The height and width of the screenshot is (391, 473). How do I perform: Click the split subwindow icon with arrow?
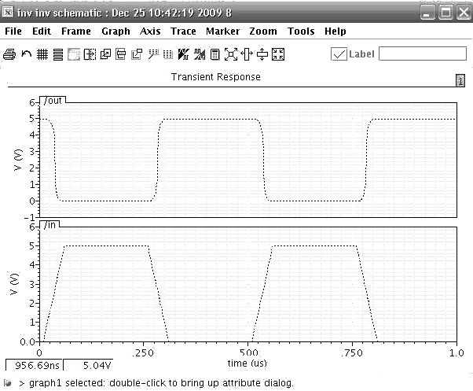click(90, 54)
